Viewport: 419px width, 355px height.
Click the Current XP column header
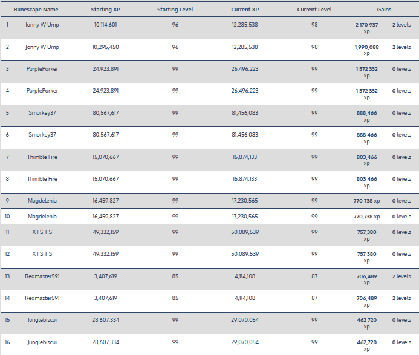(245, 10)
